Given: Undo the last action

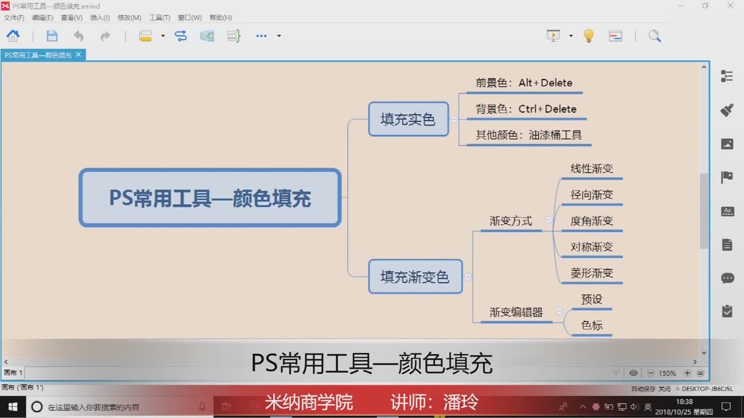Looking at the screenshot, I should tap(78, 36).
